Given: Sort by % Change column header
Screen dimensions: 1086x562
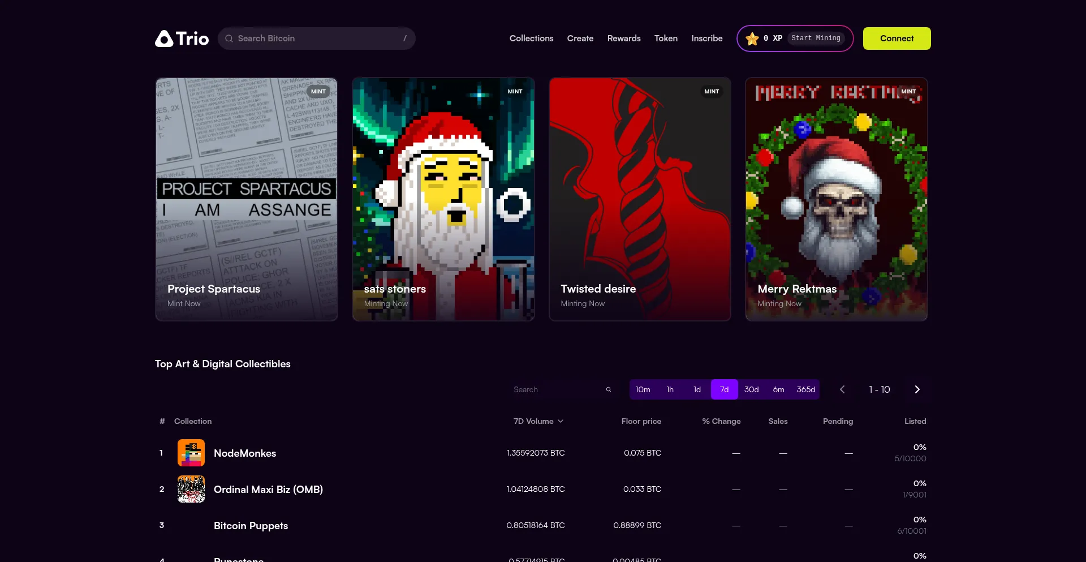Looking at the screenshot, I should point(721,421).
